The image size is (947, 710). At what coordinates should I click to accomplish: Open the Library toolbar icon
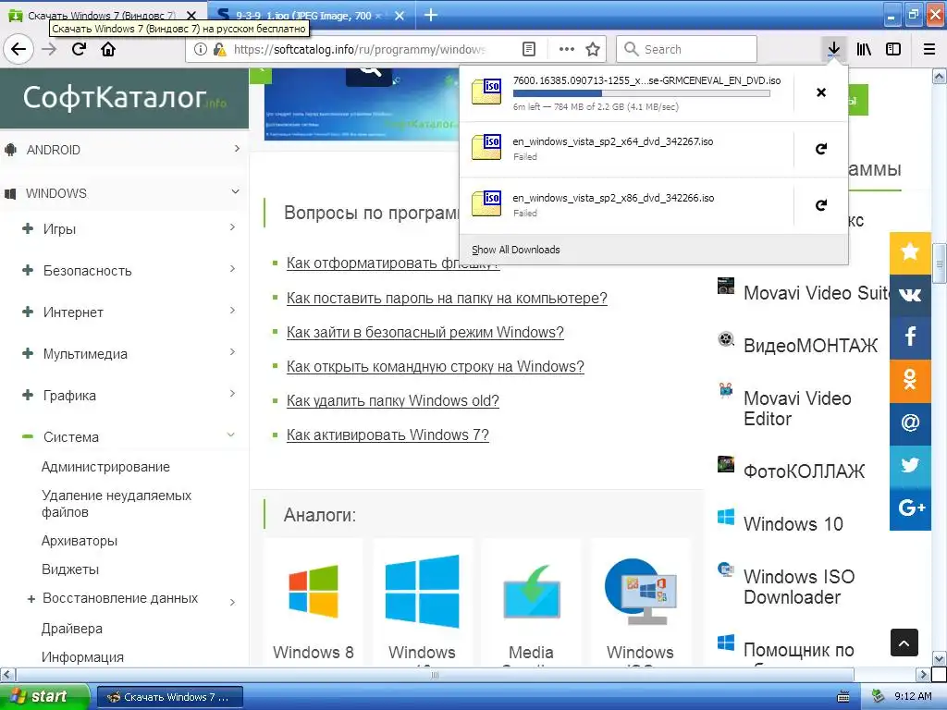pos(864,50)
